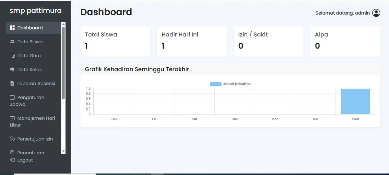This screenshot has width=389, height=175.
Task: Click the sidebar scrollbar thumb
Action: pyautogui.click(x=63, y=63)
